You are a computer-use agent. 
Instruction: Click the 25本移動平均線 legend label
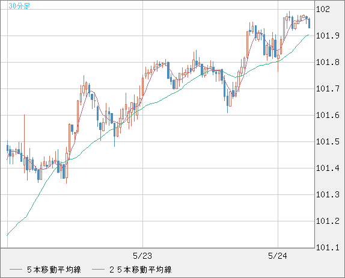(141, 270)
